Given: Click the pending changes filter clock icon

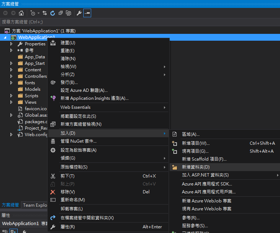Looking at the screenshot, I should click(33, 13).
